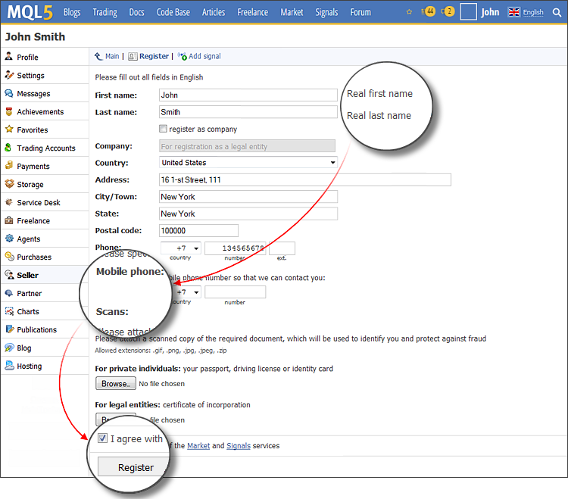
Task: Click the City/Town input field
Action: [248, 196]
